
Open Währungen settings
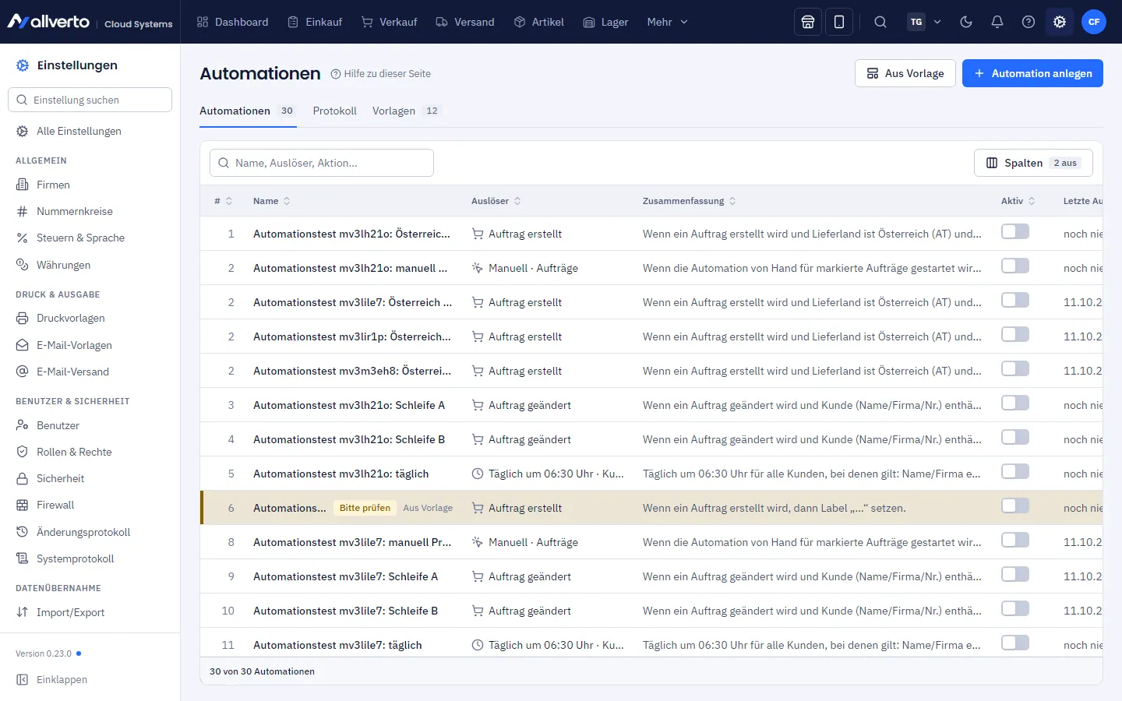click(90, 265)
